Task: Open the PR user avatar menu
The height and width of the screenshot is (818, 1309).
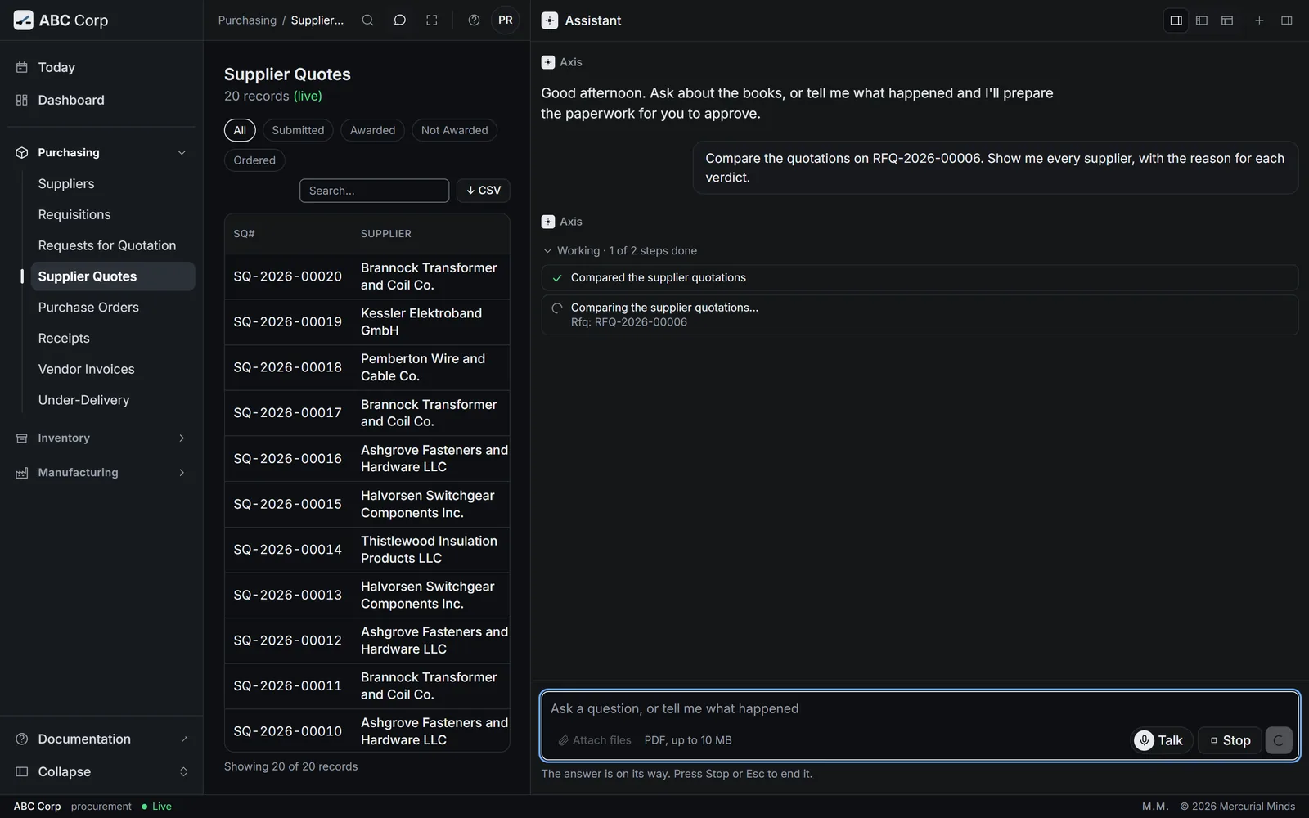Action: click(506, 20)
